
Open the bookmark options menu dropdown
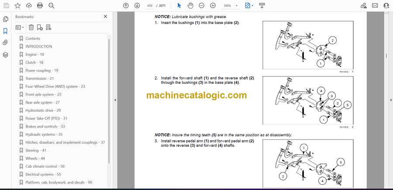[20, 28]
